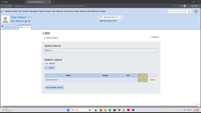Open the Procedures menu
Image resolution: width=201 pixels, height=113 pixels.
[68, 11]
